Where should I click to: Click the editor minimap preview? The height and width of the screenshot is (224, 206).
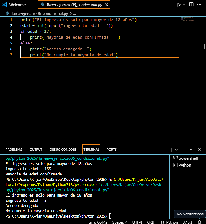(x=189, y=19)
